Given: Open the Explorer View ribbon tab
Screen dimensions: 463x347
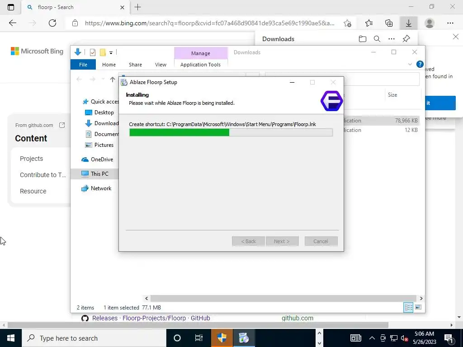Looking at the screenshot, I should (161, 64).
